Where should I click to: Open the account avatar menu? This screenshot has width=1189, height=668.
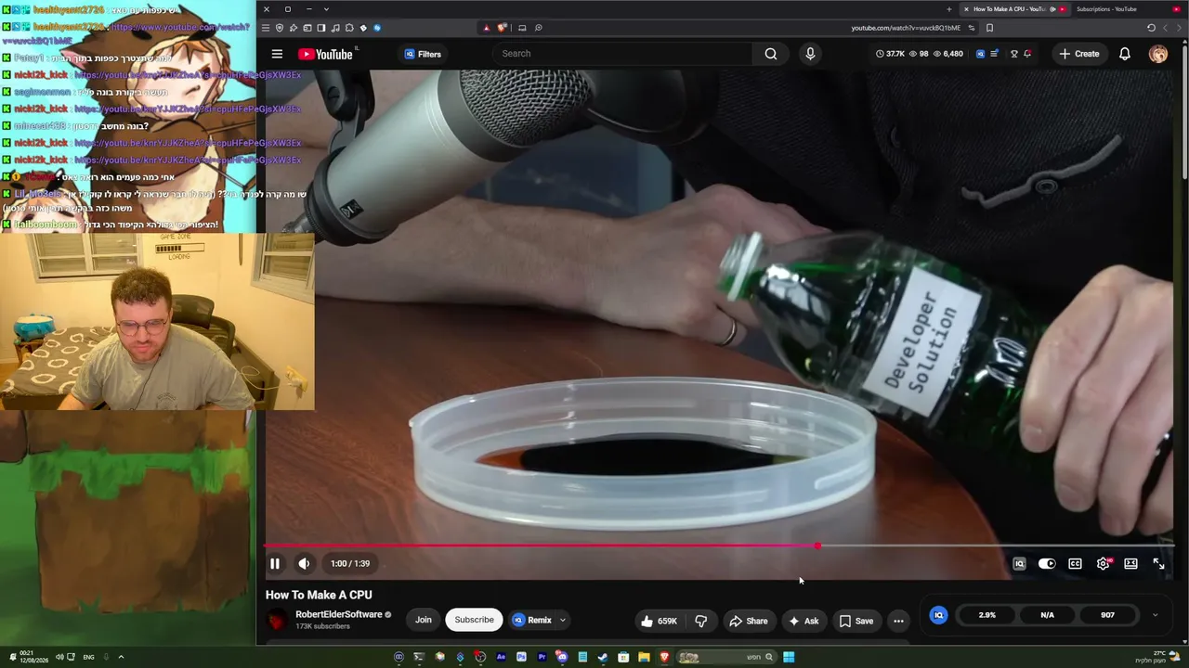tap(1158, 54)
